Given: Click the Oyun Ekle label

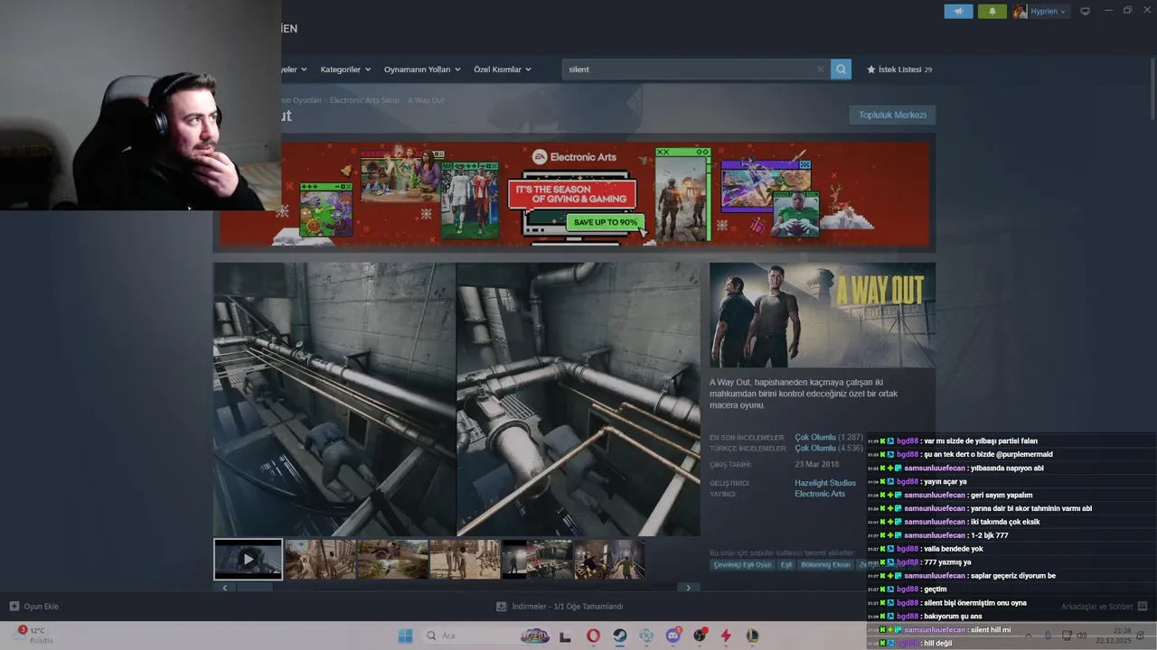Looking at the screenshot, I should coord(41,607).
